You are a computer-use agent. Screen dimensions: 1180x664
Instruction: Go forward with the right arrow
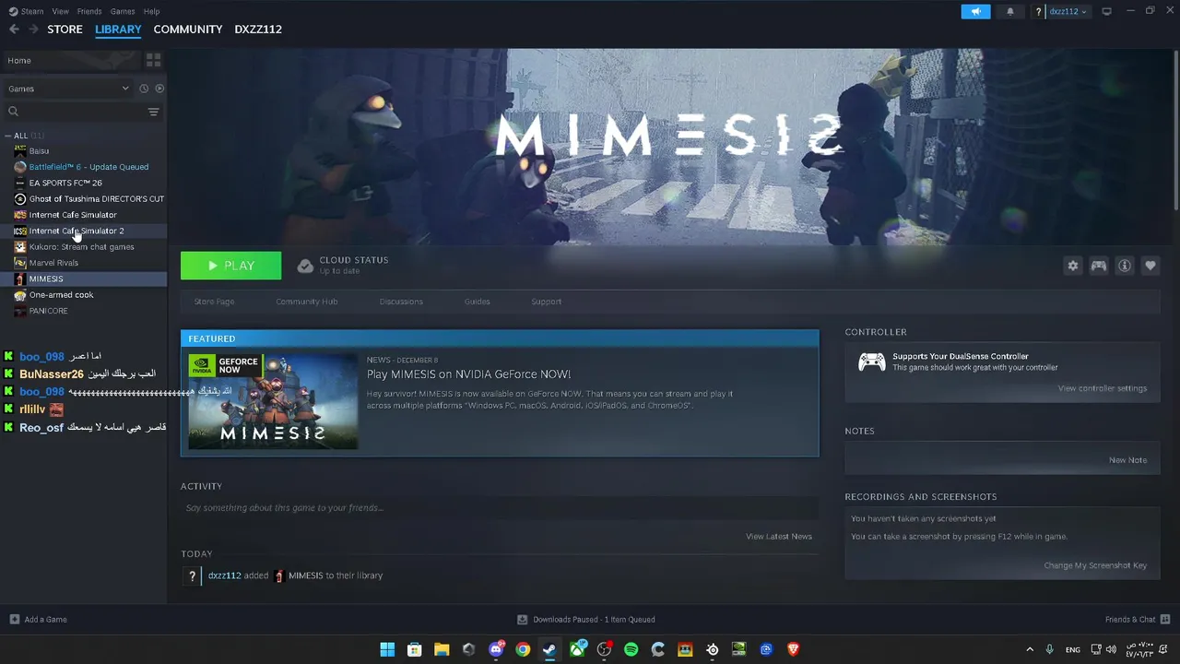[33, 30]
